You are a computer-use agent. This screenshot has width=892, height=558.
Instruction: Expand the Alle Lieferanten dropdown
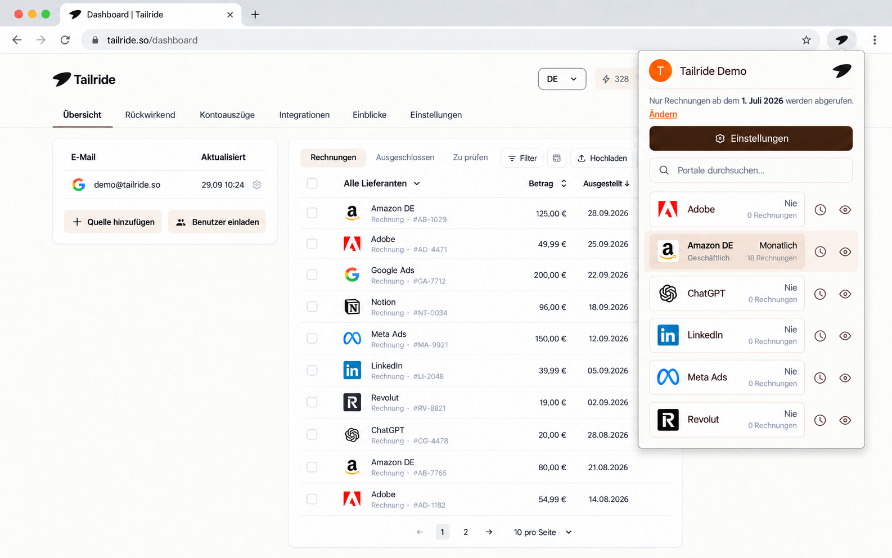tap(382, 183)
